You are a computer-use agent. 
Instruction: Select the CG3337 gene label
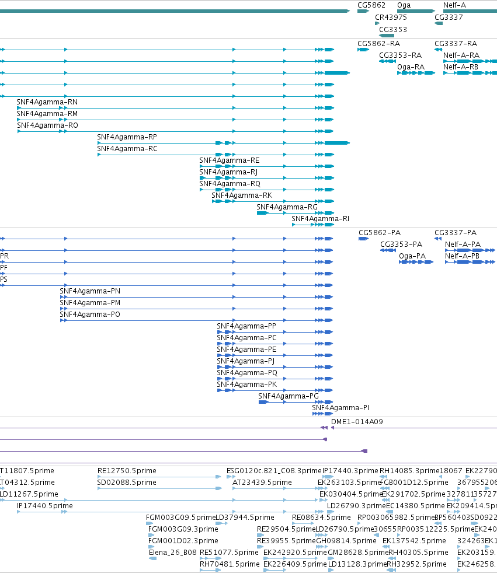pyautogui.click(x=449, y=17)
